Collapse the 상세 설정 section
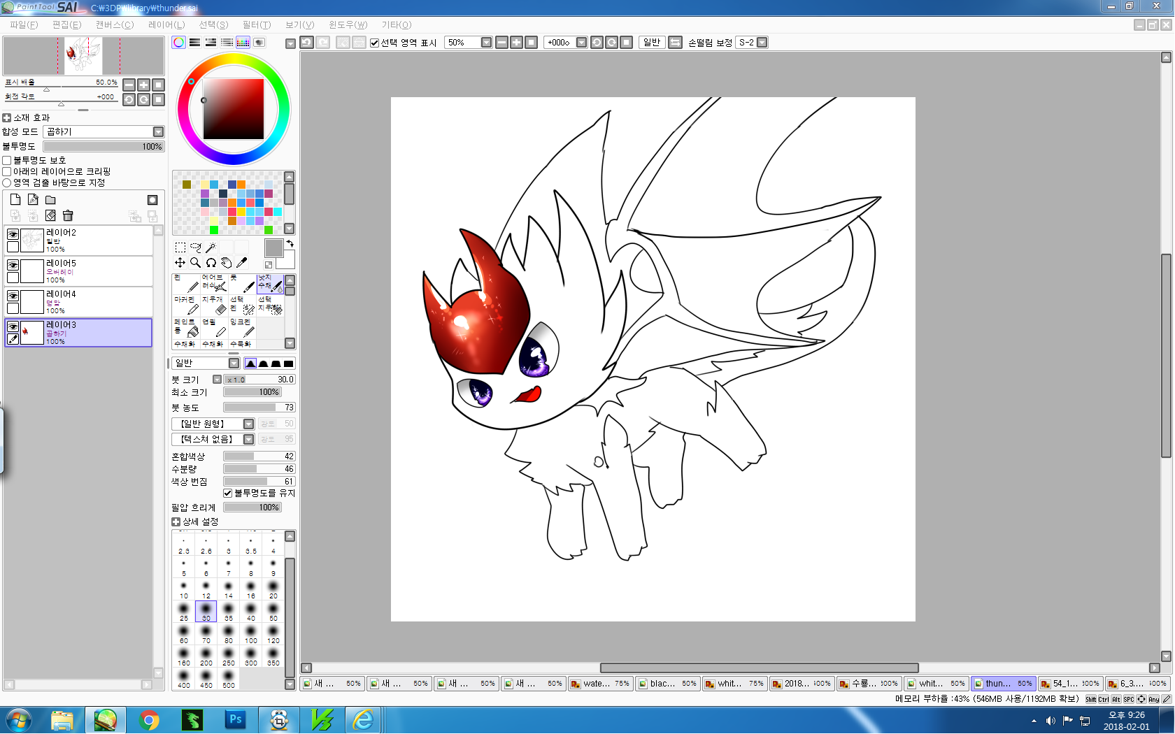This screenshot has height=734, width=1175. pos(176,521)
